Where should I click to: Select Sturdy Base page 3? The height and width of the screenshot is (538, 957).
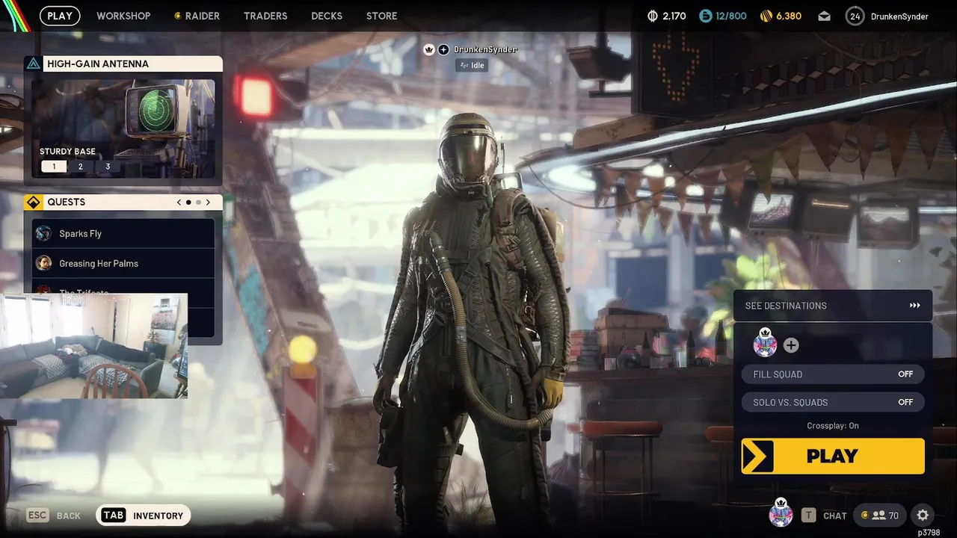[x=108, y=167]
